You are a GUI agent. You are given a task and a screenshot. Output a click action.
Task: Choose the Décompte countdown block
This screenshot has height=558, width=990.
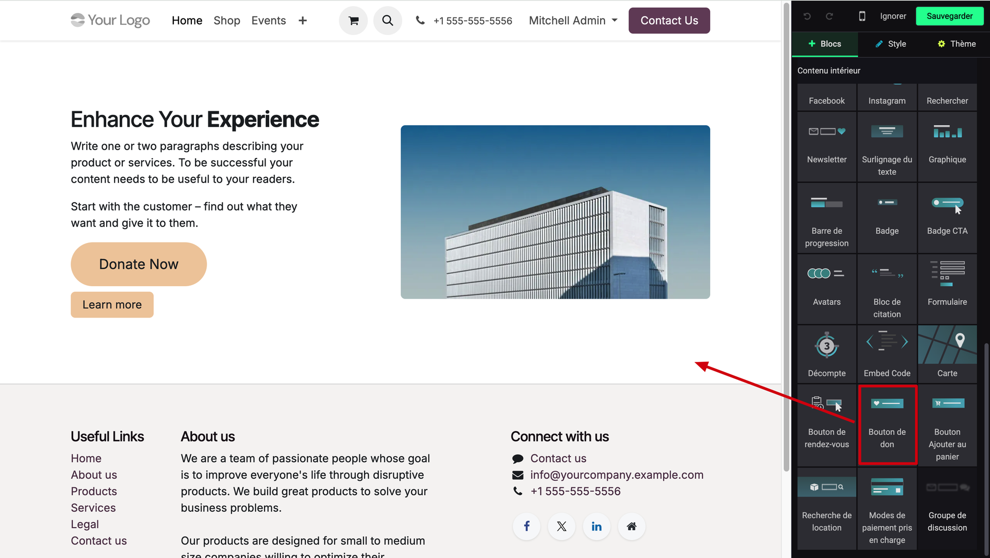pos(827,353)
